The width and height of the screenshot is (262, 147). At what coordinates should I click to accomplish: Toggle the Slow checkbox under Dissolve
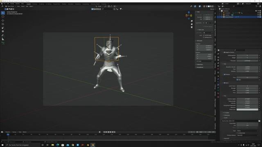click(237, 80)
